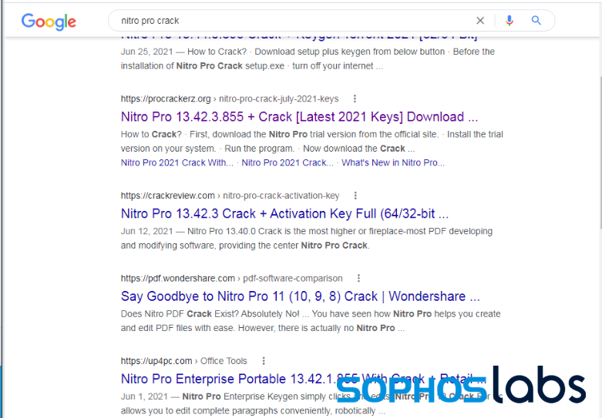
Task: Open Nitro Pro 13.42.3 Crack + Activation Key result
Action: 284,213
